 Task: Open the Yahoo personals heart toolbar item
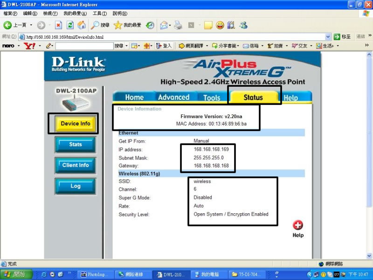[299, 46]
